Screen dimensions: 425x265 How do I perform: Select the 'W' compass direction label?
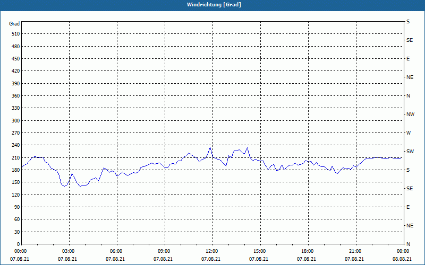[409, 133]
